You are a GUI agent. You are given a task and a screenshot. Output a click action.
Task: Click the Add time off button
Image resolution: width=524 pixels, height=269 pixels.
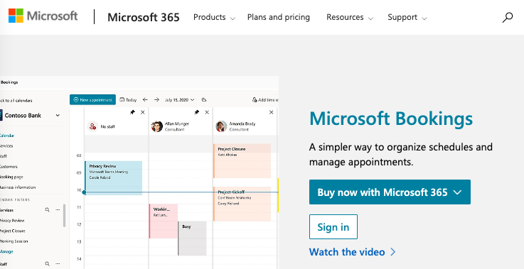[x=265, y=100]
